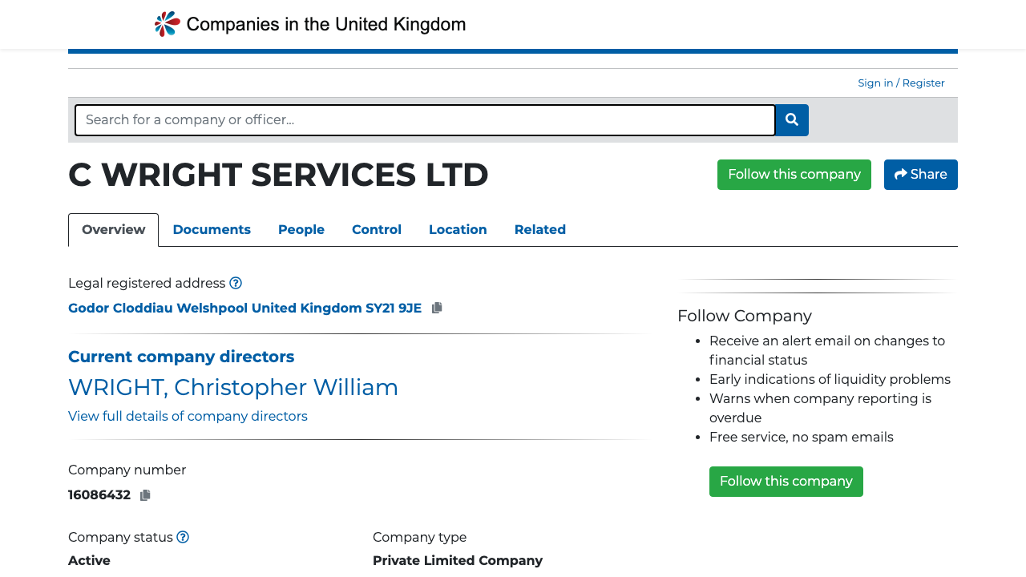Copy the registered address using the copy icon
The image size is (1026, 577).
pos(436,307)
